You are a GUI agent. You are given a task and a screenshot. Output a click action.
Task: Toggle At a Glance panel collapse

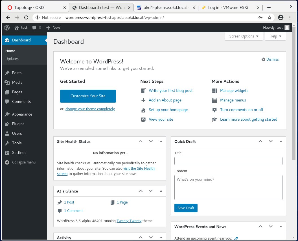pyautogui.click(x=161, y=191)
